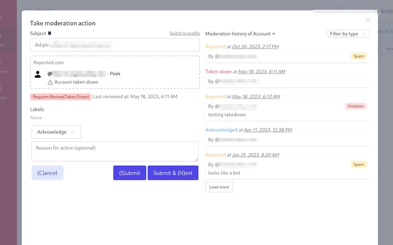Click the 'Taken down' event label

pyautogui.click(x=218, y=72)
